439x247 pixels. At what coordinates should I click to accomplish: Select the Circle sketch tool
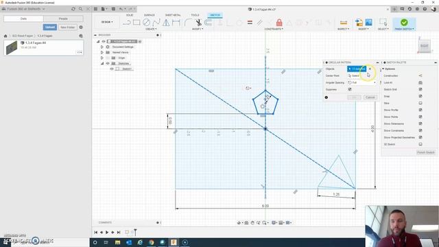tap(146, 22)
